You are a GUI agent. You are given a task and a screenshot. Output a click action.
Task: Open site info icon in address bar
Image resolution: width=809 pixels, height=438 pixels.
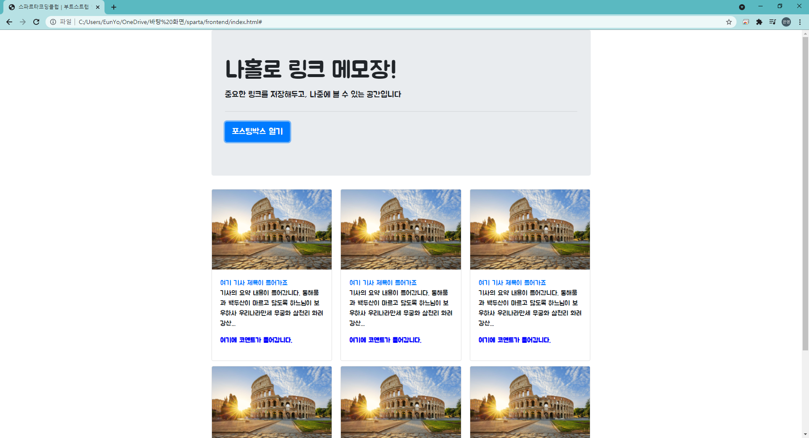click(x=53, y=22)
